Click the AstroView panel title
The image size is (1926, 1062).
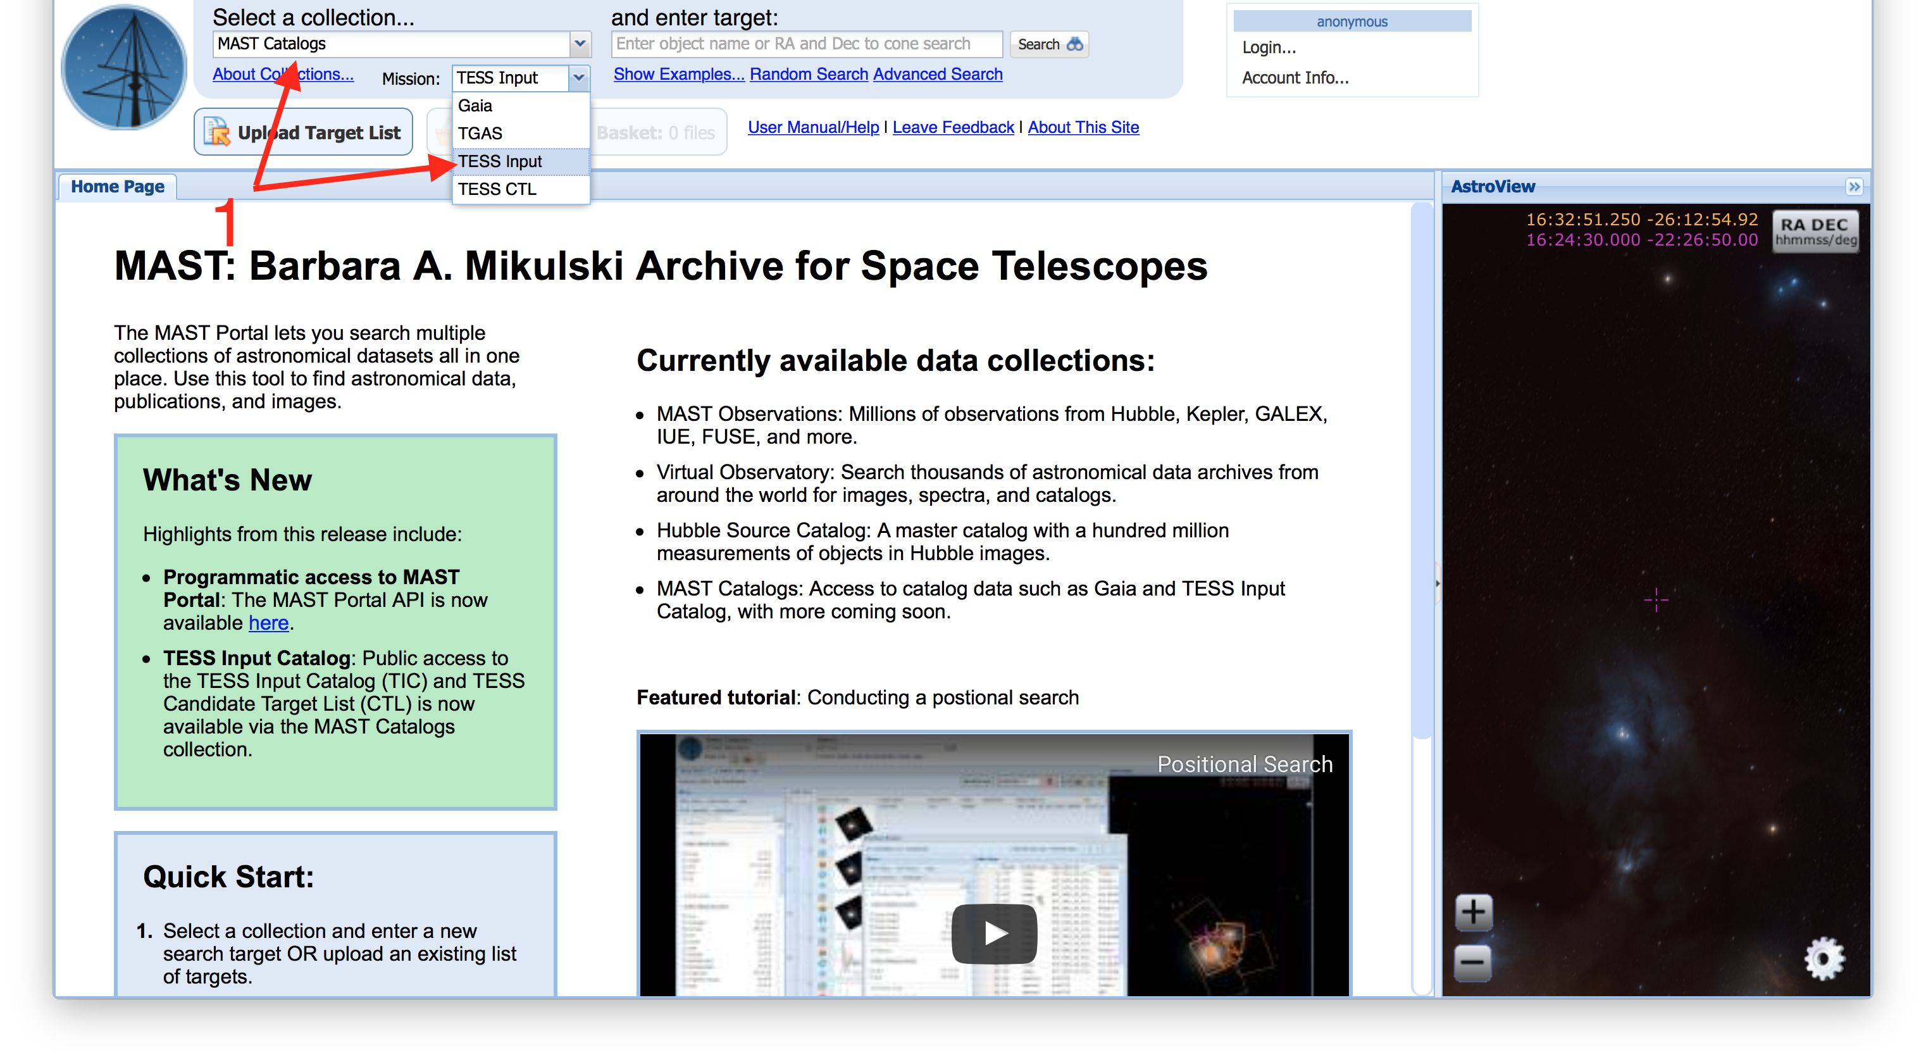pos(1493,187)
